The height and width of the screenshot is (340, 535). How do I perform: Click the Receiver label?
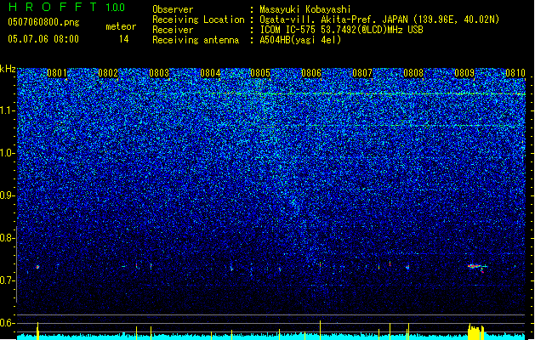(x=173, y=30)
